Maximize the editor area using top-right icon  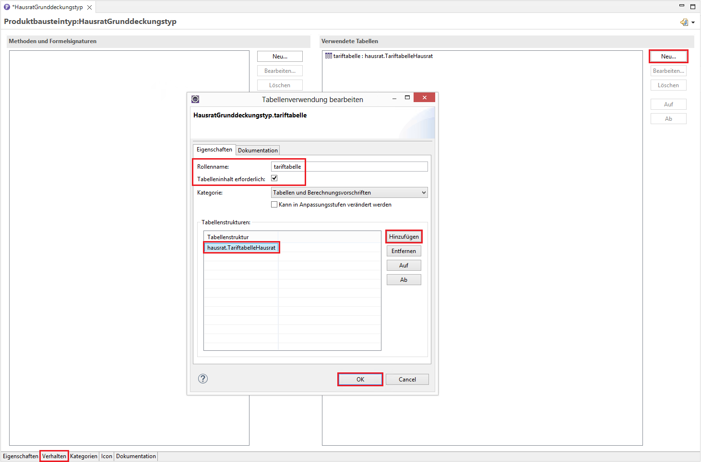tap(693, 7)
